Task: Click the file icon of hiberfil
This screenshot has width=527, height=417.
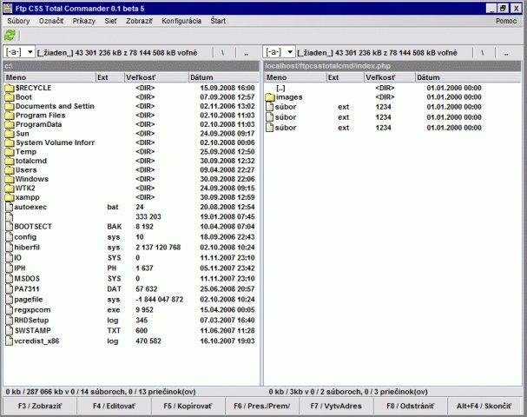Action: 9,248
